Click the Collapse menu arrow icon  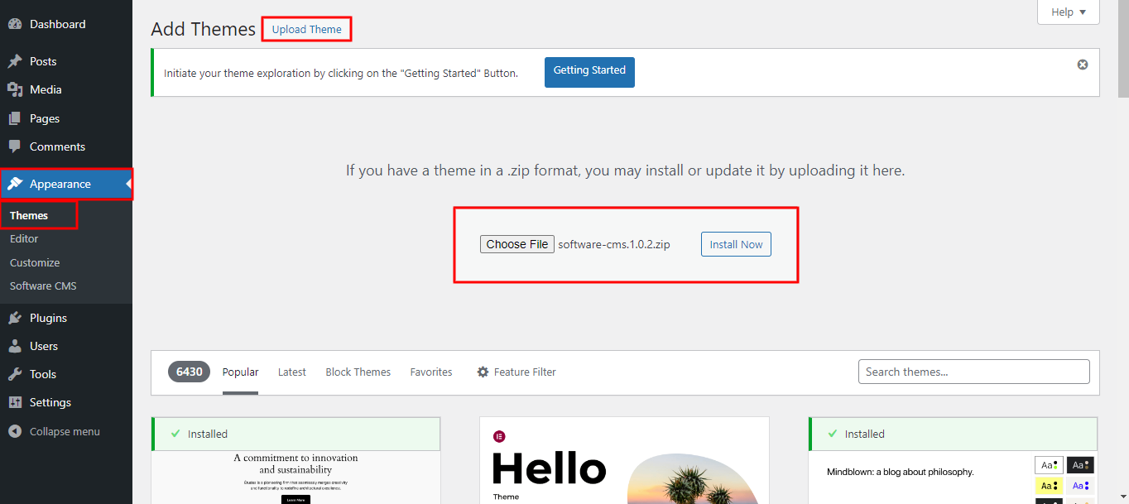[15, 431]
